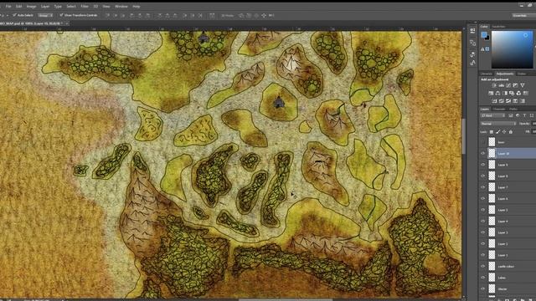Add a Threshold adjustment
Screen dimensions: 536x301
click(508, 101)
